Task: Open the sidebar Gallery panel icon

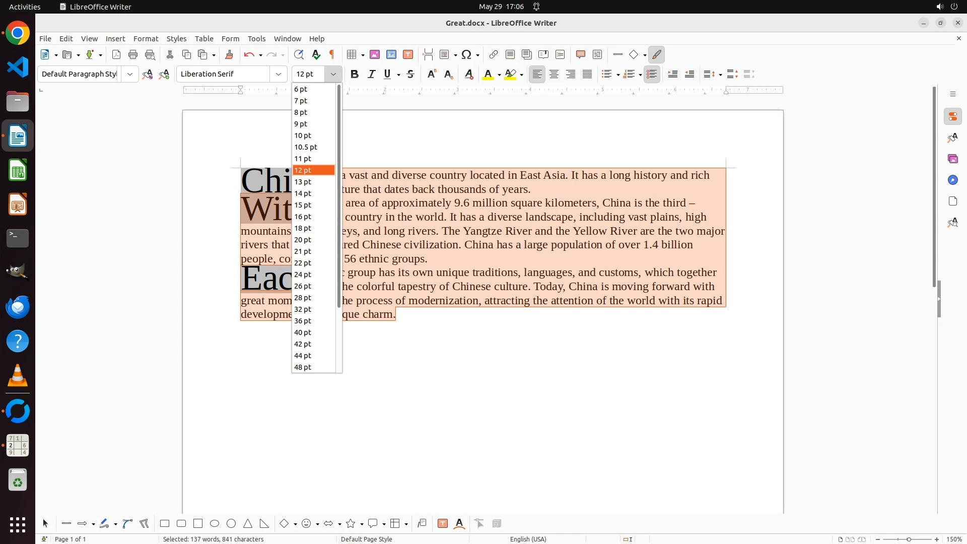Action: coord(952,159)
